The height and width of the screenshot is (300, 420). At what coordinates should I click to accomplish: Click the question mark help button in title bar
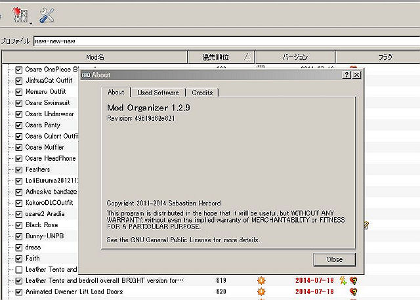(x=346, y=75)
